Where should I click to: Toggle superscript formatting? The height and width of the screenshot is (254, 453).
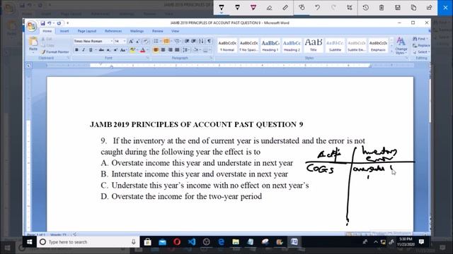coord(115,50)
